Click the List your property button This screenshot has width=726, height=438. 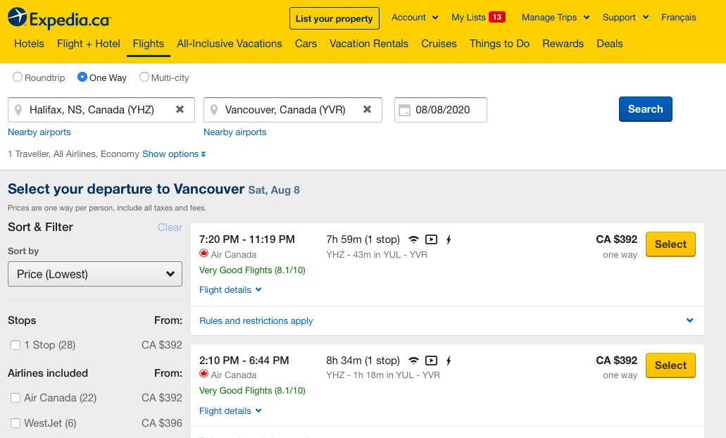(x=334, y=18)
